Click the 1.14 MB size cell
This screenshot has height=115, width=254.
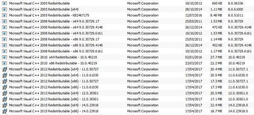[x=216, y=39]
